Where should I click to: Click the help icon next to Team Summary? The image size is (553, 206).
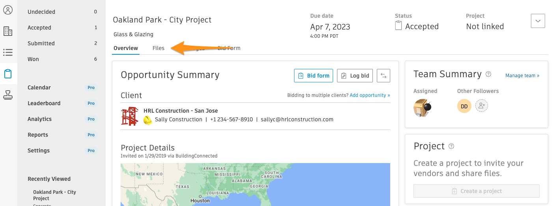[x=489, y=74]
